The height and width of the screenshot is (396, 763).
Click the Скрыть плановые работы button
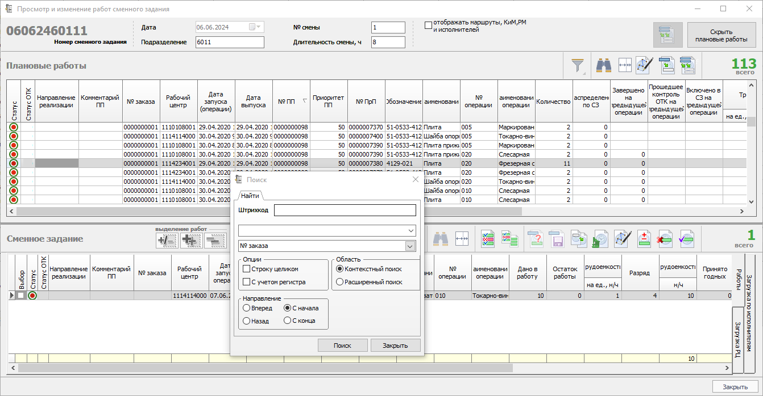pyautogui.click(x=721, y=36)
